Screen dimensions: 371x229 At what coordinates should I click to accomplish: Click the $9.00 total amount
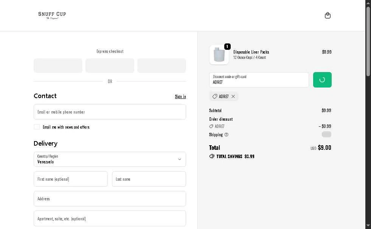(324, 148)
